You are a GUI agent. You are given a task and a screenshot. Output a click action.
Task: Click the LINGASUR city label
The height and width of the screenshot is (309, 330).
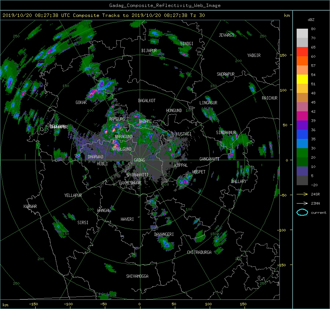pyautogui.click(x=208, y=103)
